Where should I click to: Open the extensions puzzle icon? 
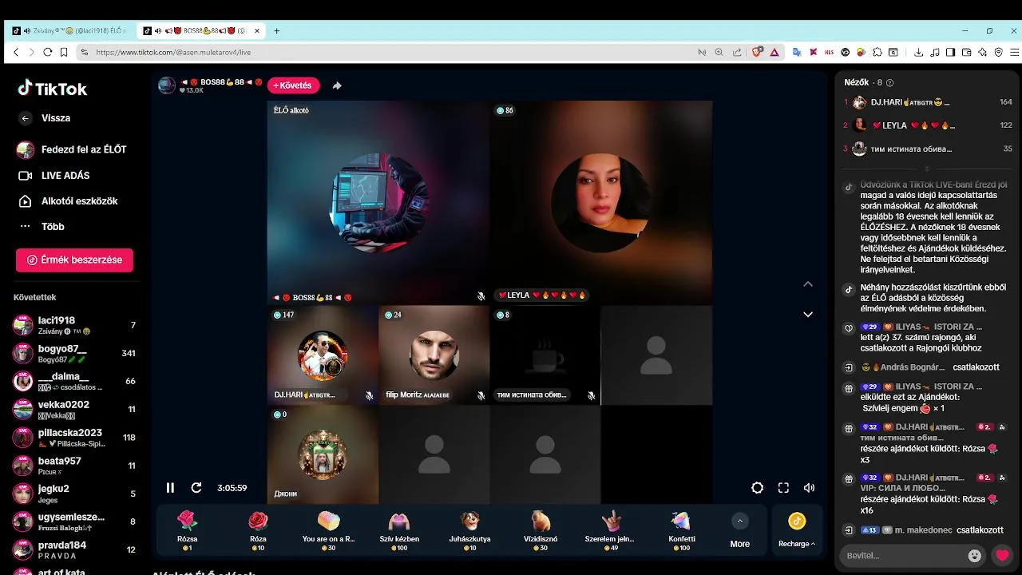877,52
